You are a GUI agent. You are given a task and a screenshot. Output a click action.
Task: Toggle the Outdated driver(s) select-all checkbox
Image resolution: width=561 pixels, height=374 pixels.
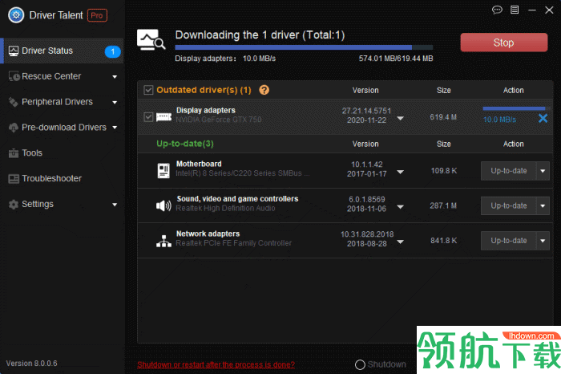coord(148,90)
